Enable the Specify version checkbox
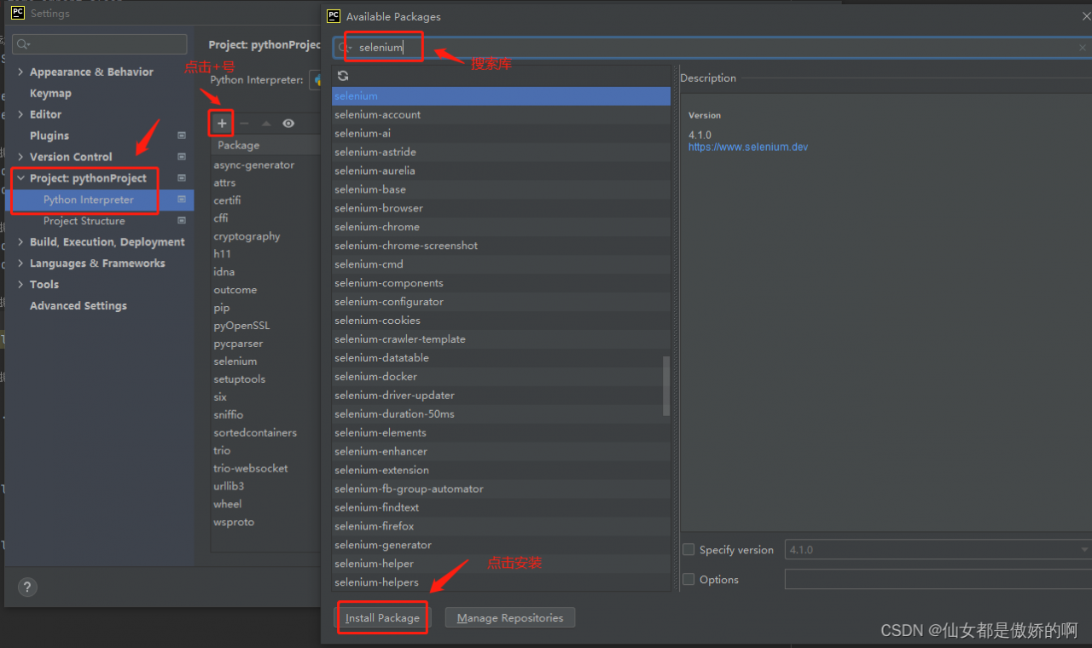Viewport: 1092px width, 648px height. (x=688, y=550)
